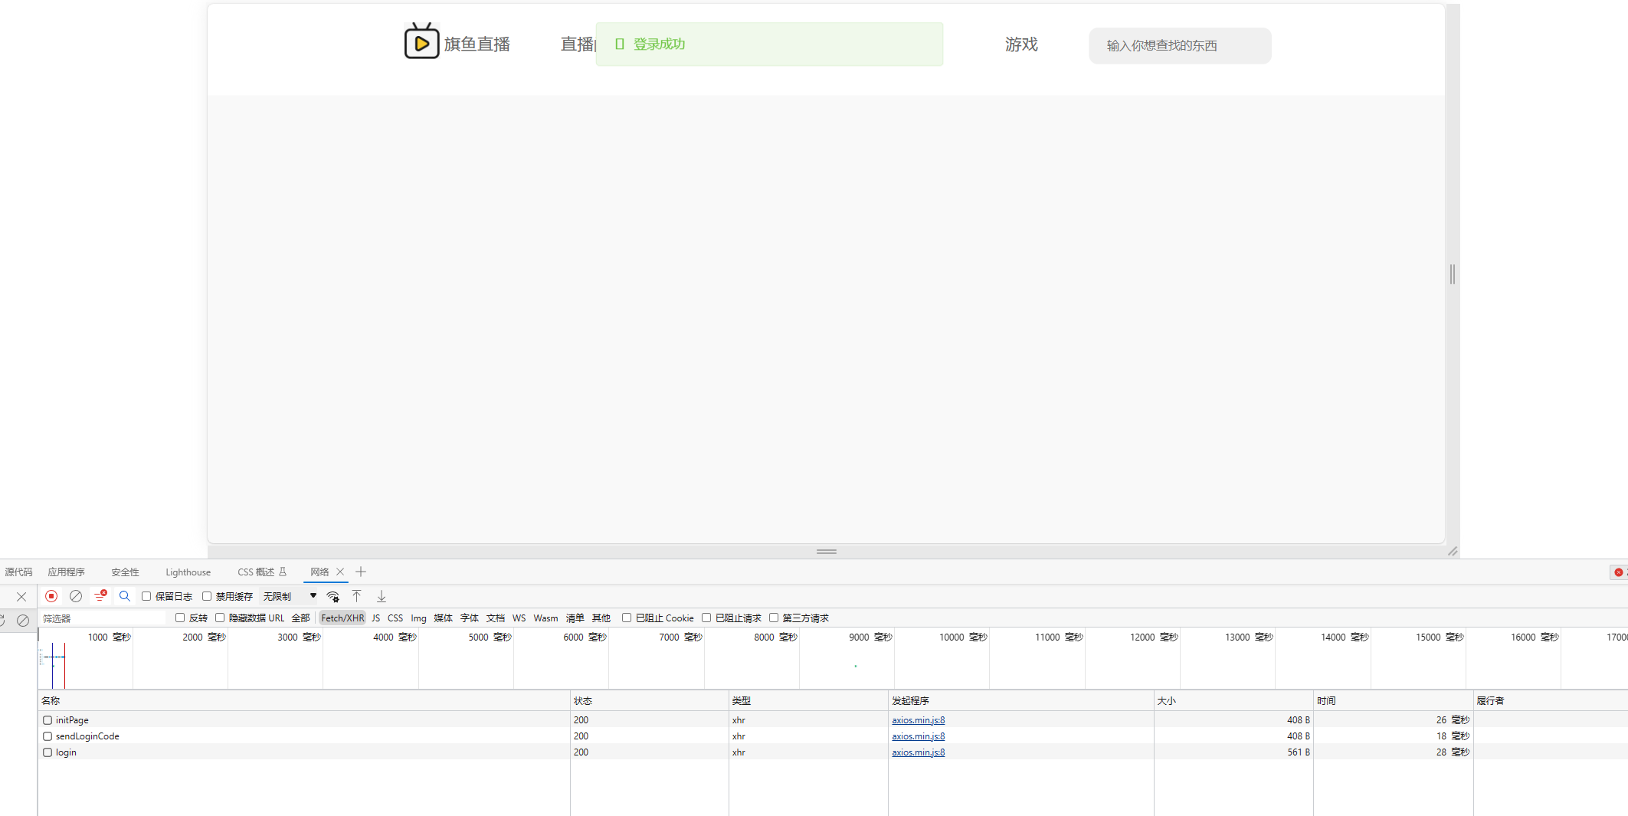1628x816 pixels.
Task: Toggle the filter funnel icon in network toolbar
Action: click(100, 595)
